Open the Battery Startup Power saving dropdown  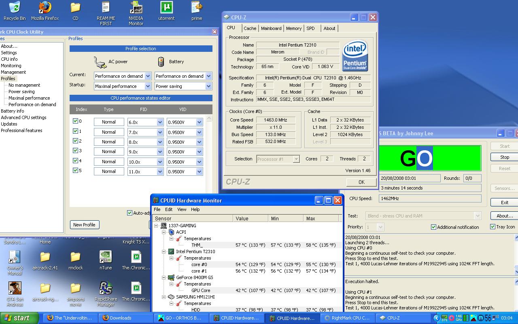208,86
